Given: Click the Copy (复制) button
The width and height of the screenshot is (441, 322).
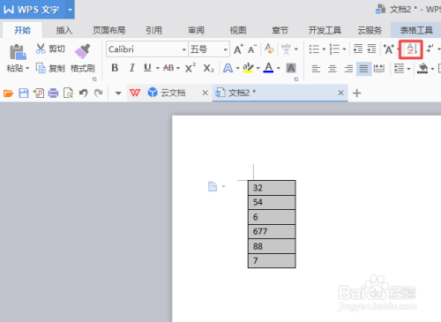Looking at the screenshot, I should click(50, 69).
